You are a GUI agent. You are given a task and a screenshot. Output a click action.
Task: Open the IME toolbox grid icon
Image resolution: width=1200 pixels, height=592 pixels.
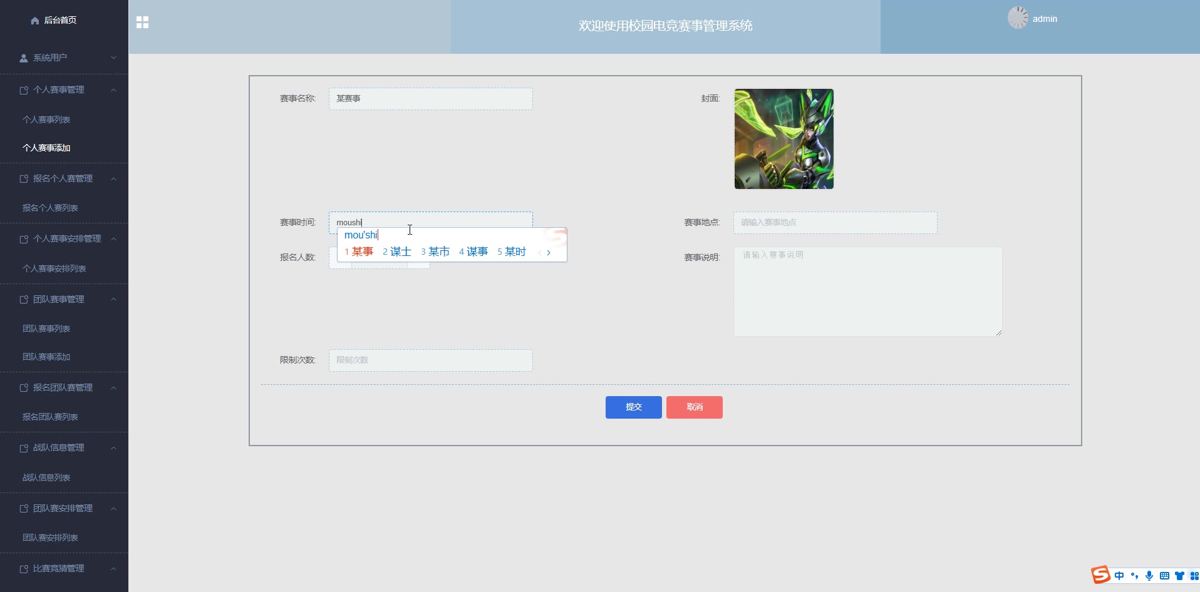coord(1194,576)
